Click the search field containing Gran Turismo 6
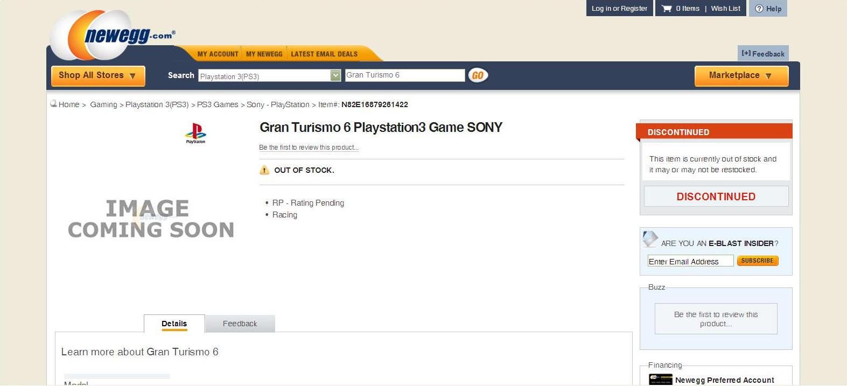The width and height of the screenshot is (847, 386). [405, 75]
